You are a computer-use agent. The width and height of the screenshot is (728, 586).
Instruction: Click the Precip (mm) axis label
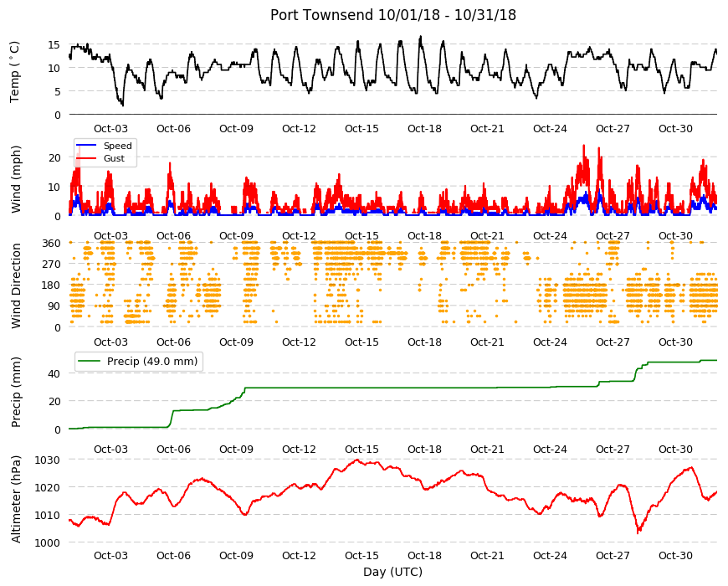point(16,392)
